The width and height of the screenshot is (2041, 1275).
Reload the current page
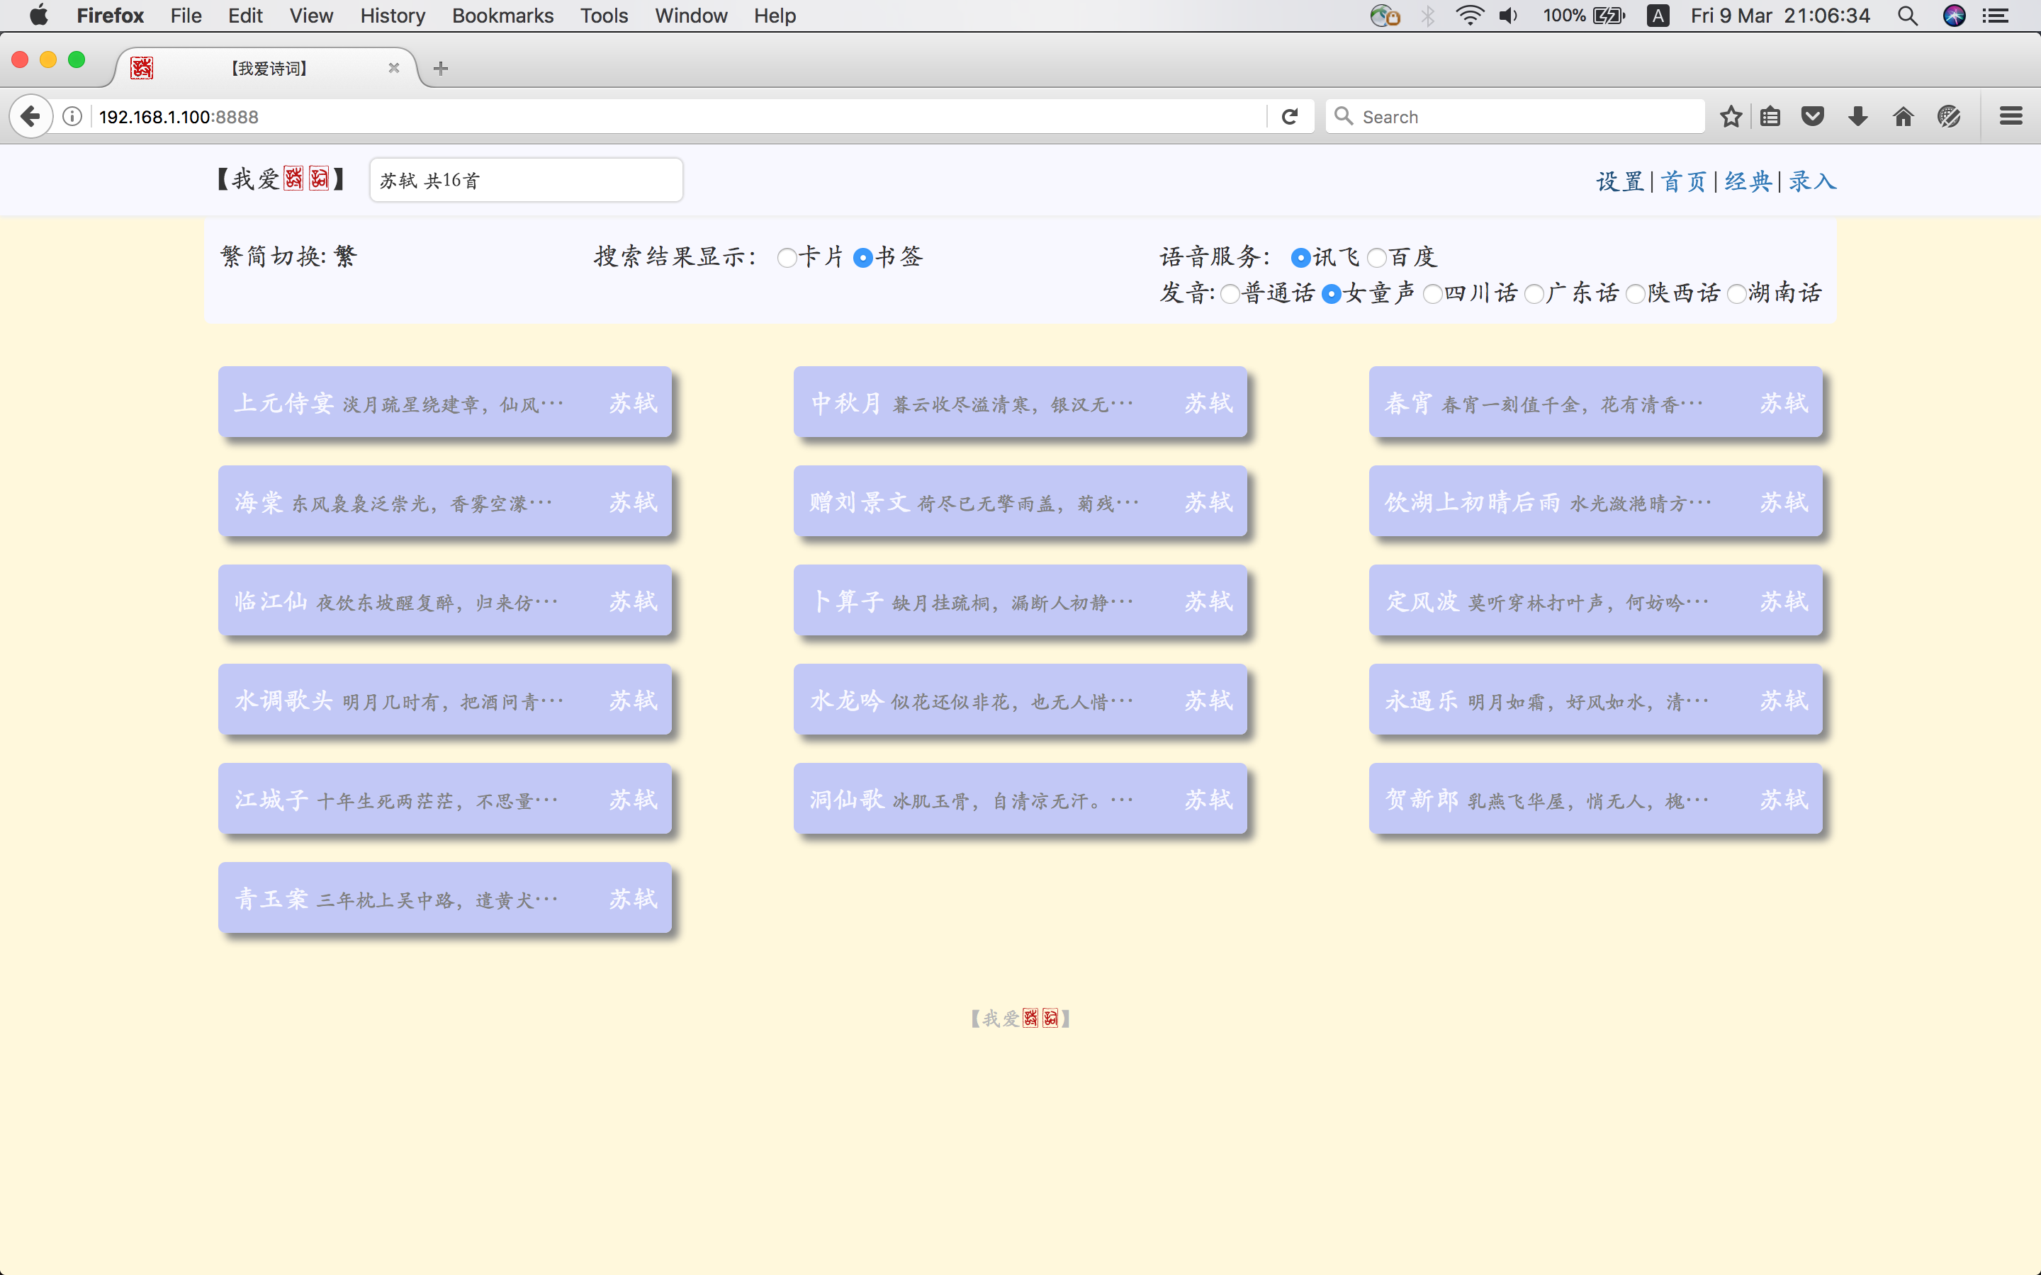coord(1288,116)
